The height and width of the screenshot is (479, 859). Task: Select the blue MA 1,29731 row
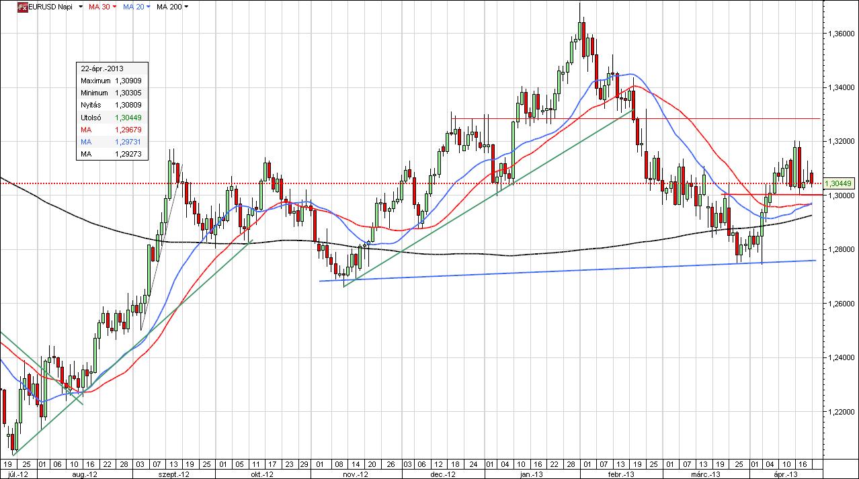tap(111, 142)
